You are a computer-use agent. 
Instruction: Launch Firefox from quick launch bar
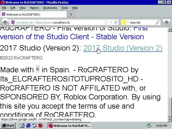(41, 126)
